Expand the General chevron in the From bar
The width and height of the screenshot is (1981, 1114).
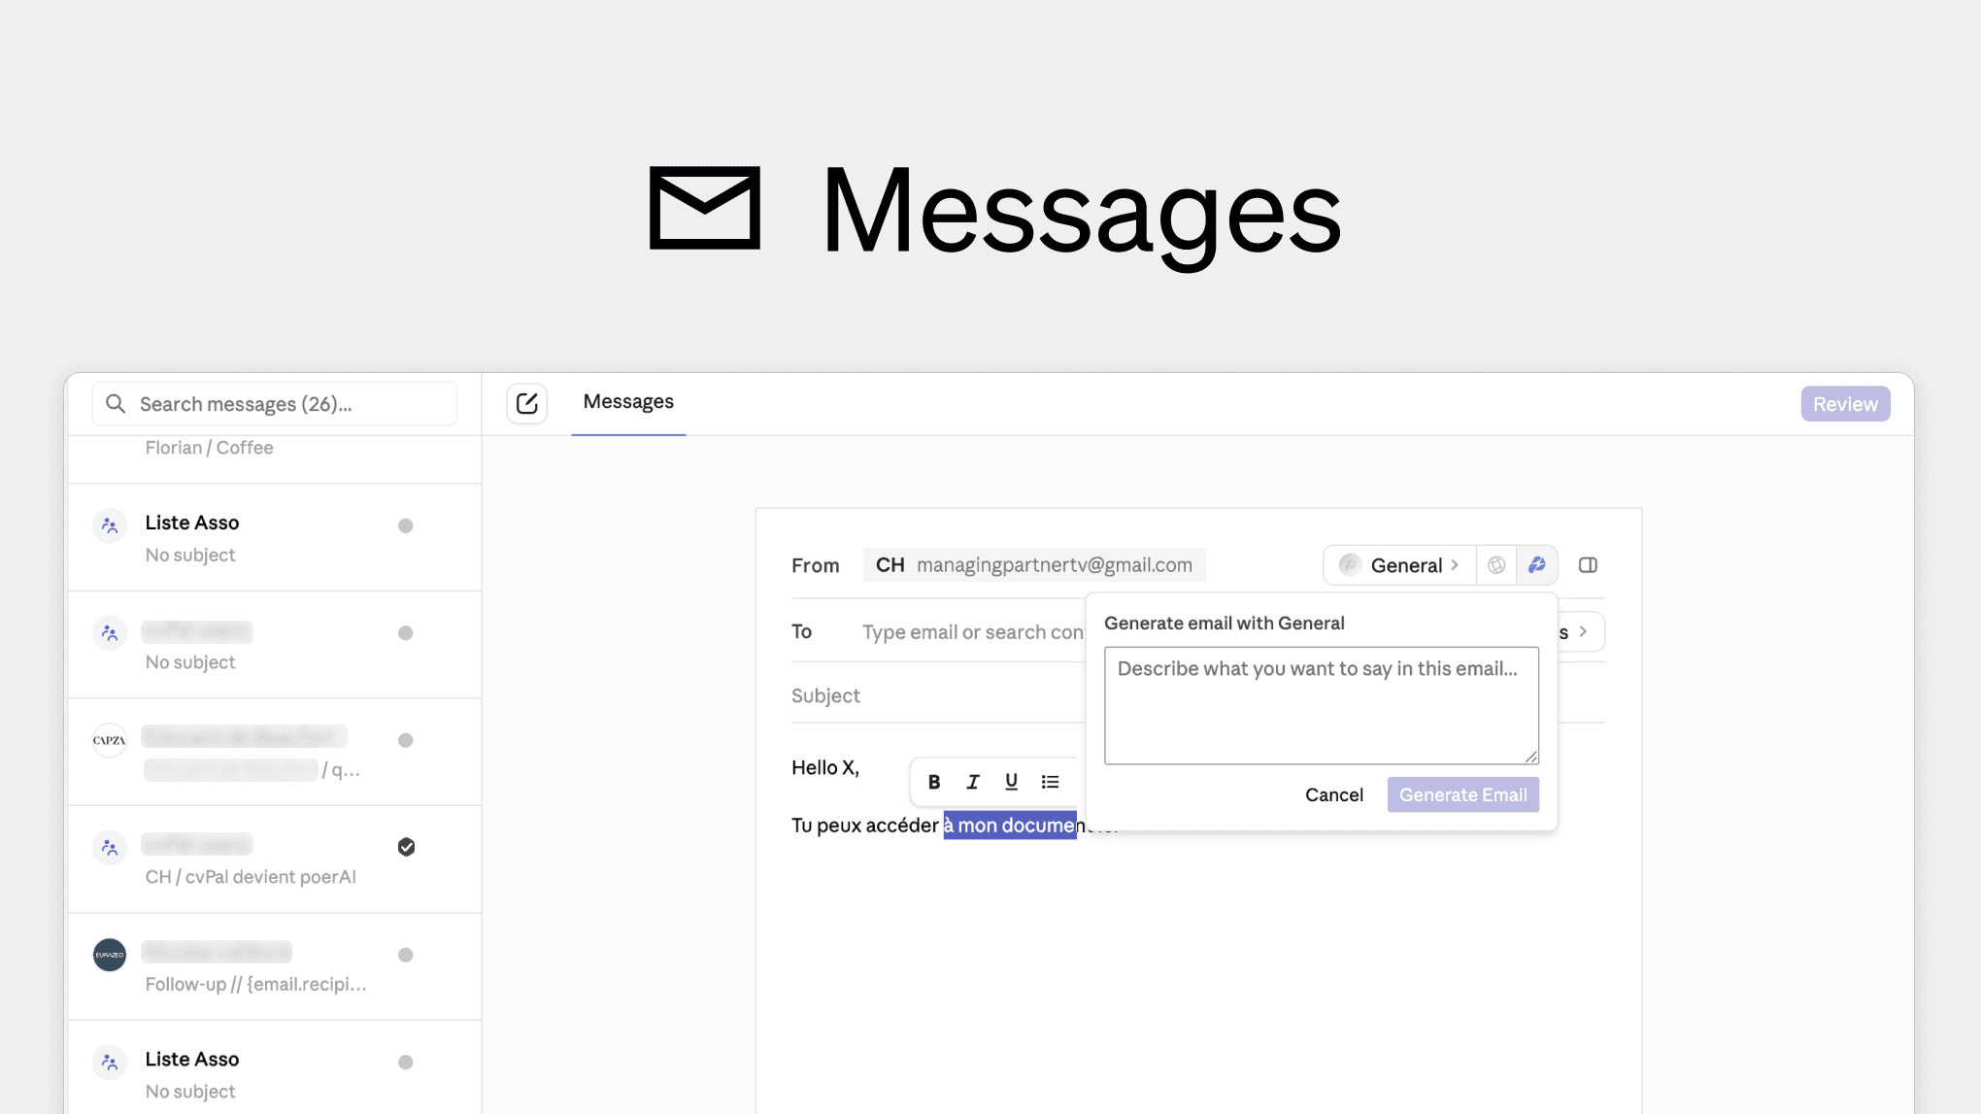[1454, 564]
